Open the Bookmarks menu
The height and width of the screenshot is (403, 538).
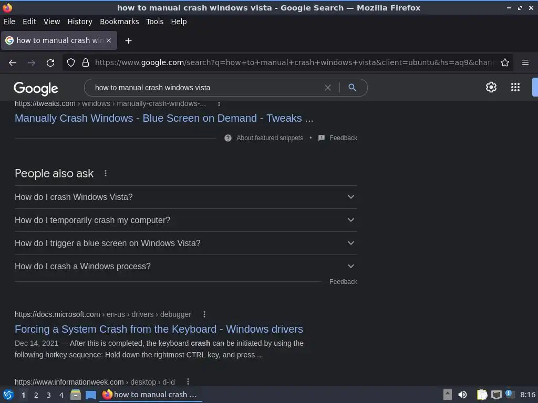click(119, 22)
